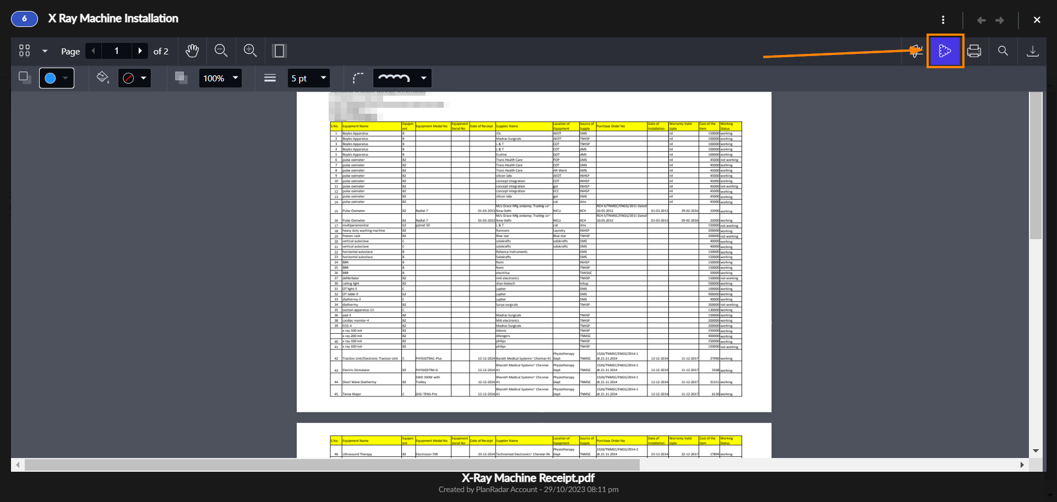This screenshot has height=502, width=1057.
Task: Select the highlighted cloud polygon annotation tool
Action: click(x=945, y=51)
